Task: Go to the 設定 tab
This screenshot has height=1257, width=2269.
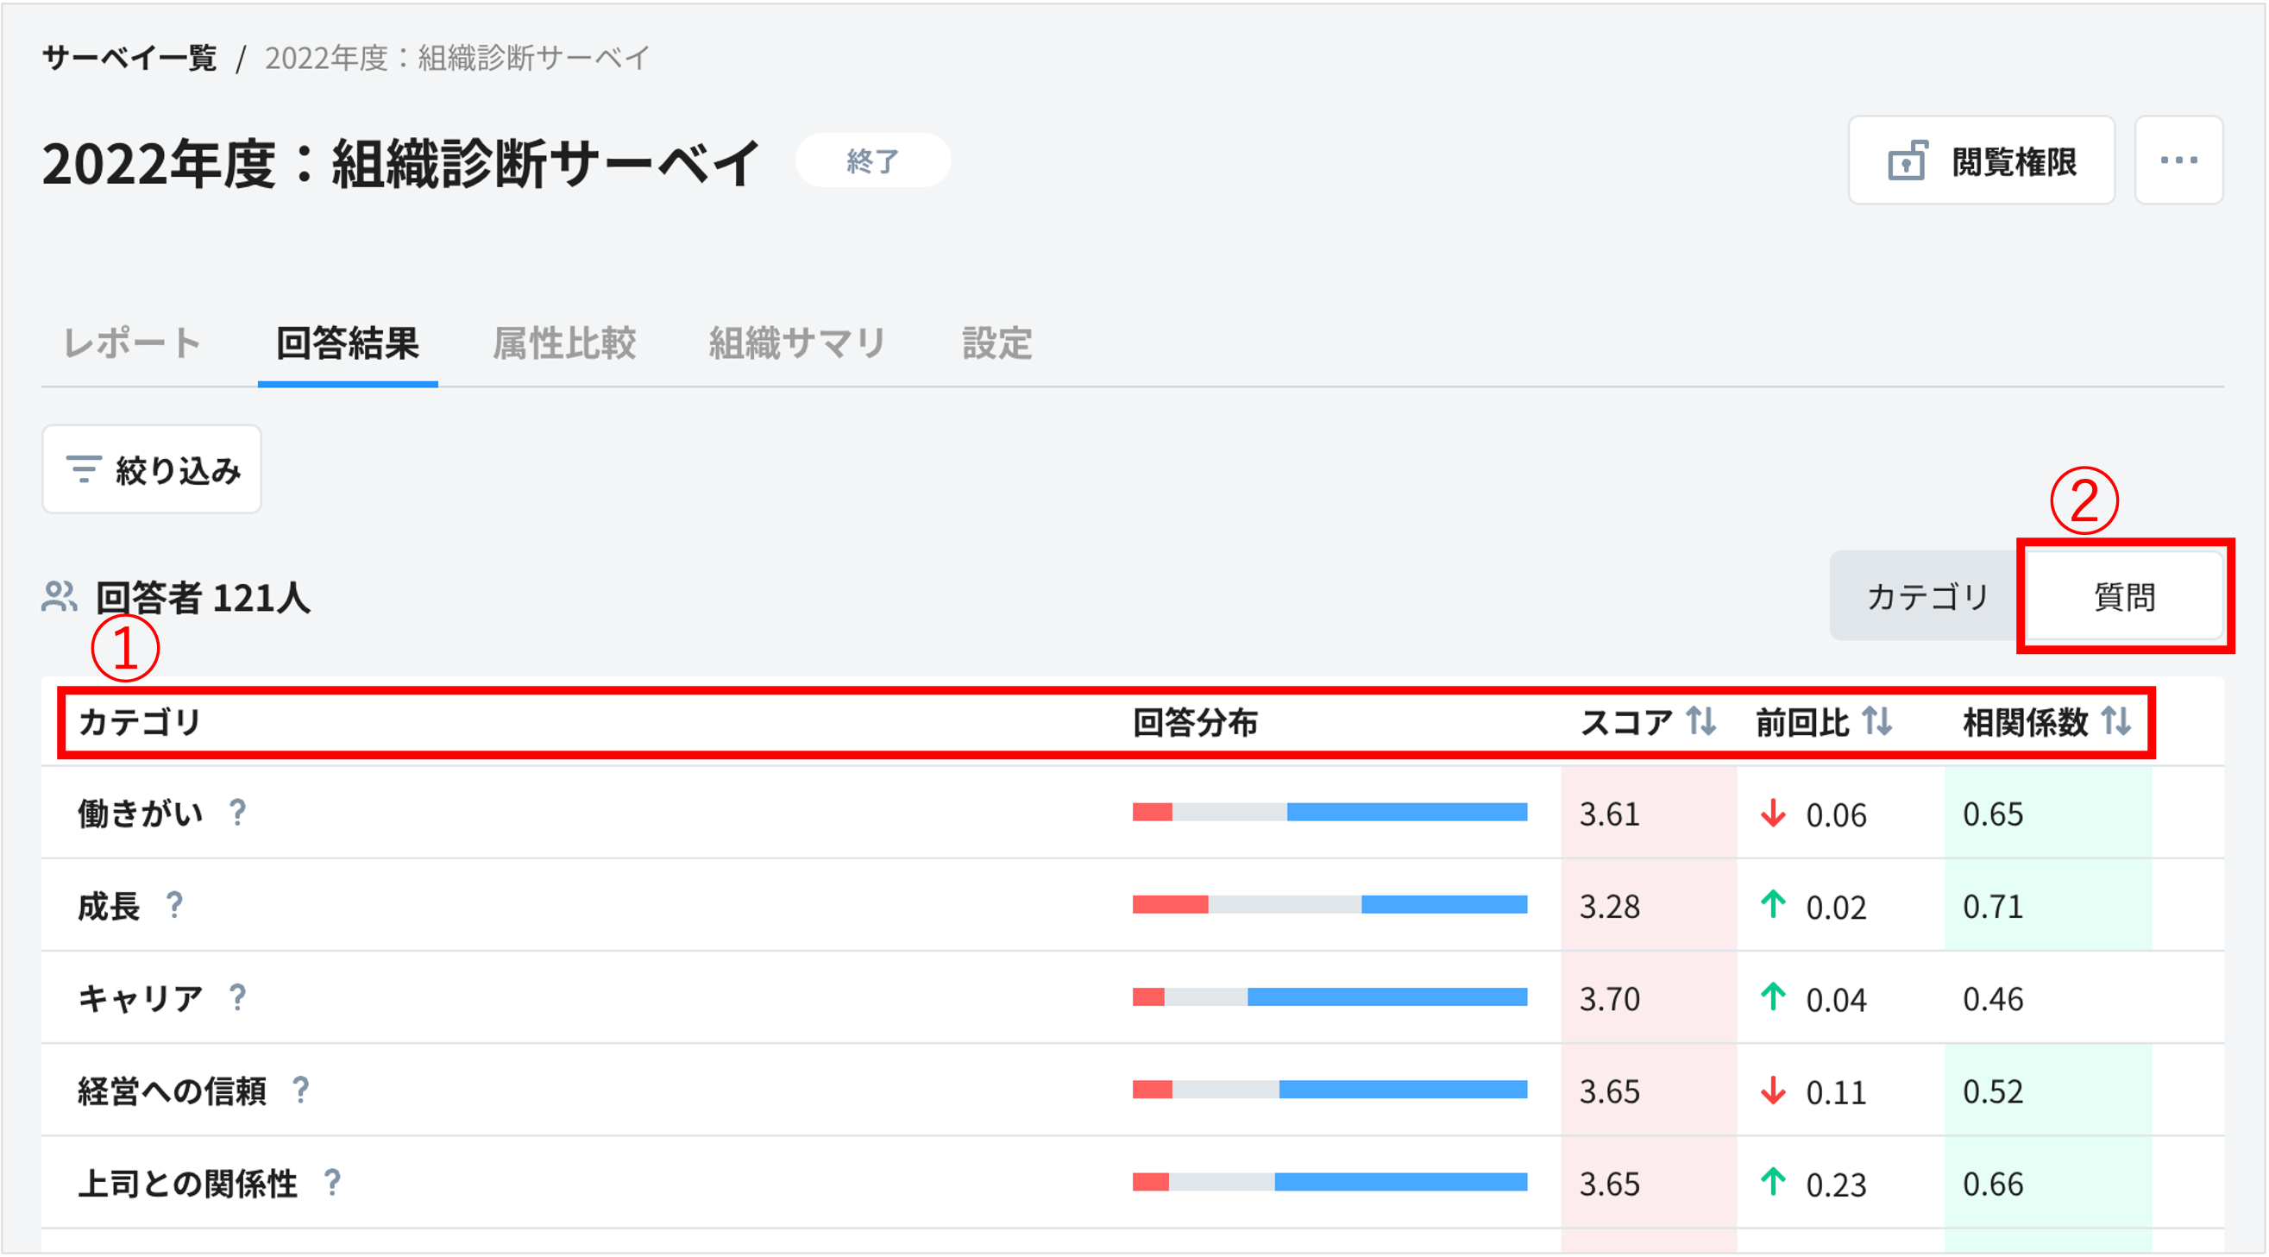Action: click(996, 343)
